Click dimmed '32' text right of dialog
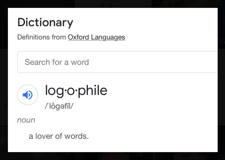Screen dimensions: 225x160 click(221, 41)
